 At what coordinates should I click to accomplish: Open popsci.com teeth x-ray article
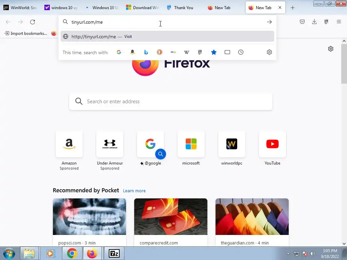coord(89,222)
